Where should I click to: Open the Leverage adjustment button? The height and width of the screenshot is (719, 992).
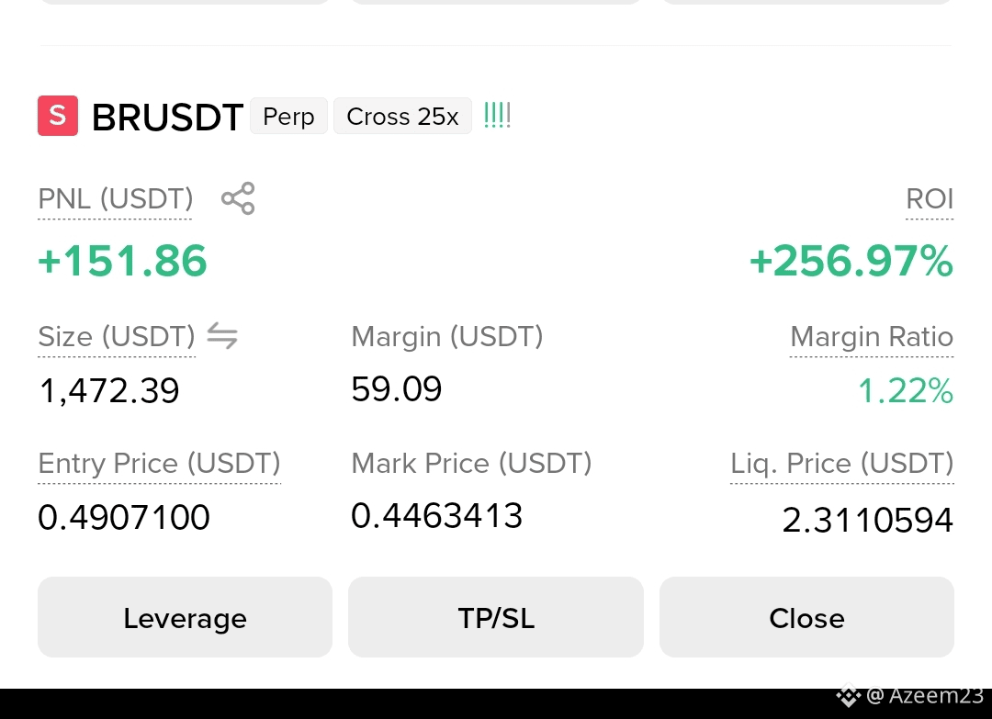click(185, 617)
